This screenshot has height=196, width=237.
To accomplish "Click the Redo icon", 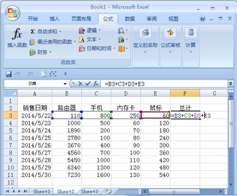I will coord(30,74).
